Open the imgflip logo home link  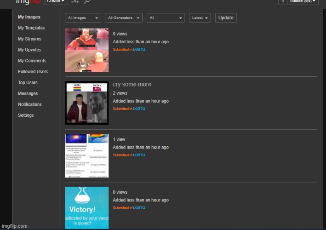pos(28,2)
